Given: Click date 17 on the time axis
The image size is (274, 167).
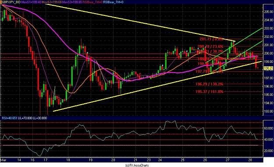Looking at the screenshot, I should point(46,160).
